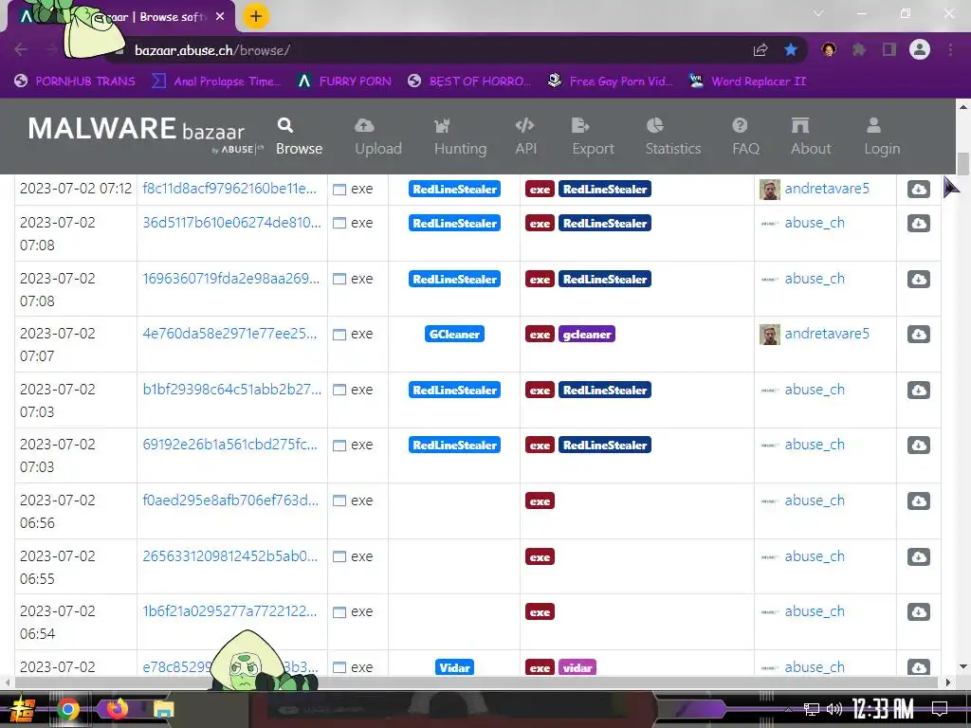Open hash b1bf29398c64c51abb2b27 sample

click(231, 389)
